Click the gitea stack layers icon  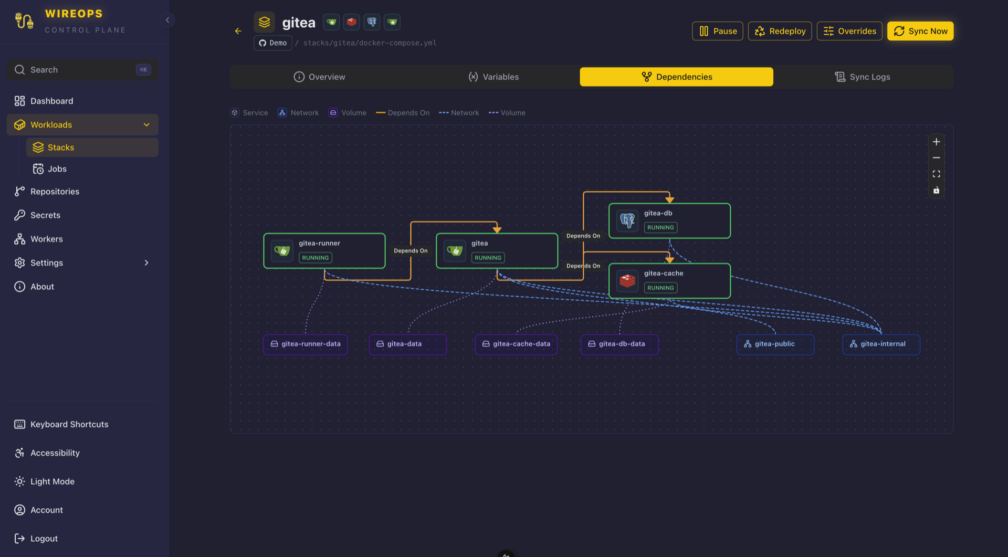[264, 22]
